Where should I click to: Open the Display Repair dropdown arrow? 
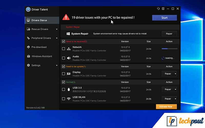[x=175, y=74]
